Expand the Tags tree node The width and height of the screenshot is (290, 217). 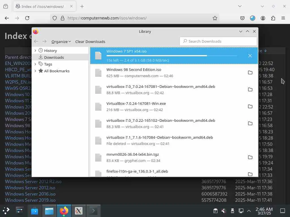(x=35, y=64)
